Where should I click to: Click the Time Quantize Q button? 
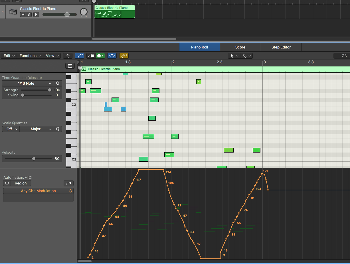58,83
